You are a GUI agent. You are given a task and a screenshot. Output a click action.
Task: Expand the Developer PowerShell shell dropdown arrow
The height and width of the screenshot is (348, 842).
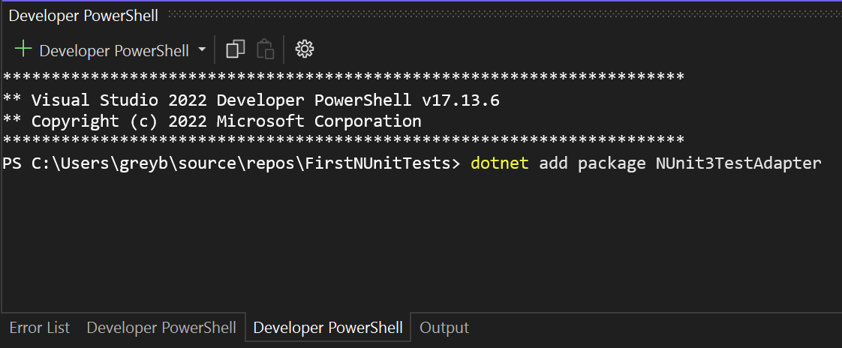coord(202,50)
